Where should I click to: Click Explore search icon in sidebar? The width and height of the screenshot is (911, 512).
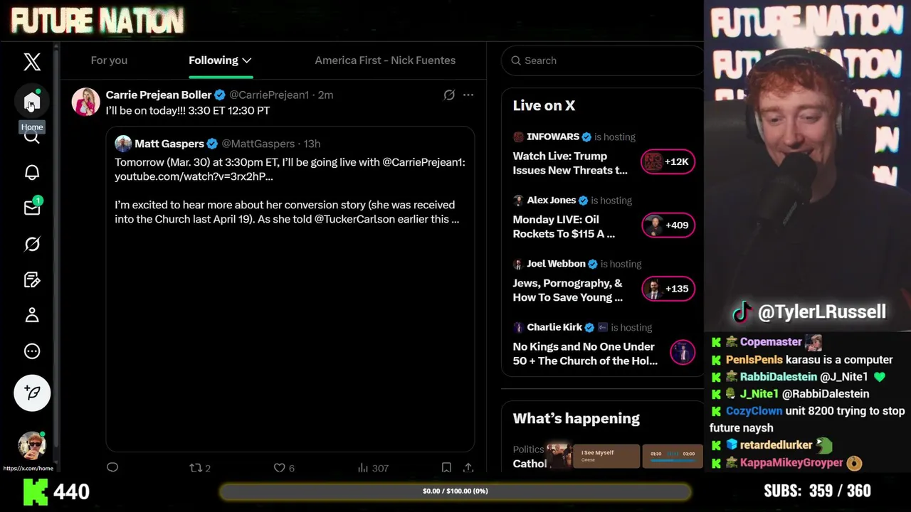pyautogui.click(x=32, y=137)
